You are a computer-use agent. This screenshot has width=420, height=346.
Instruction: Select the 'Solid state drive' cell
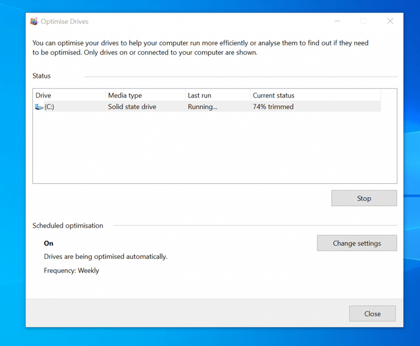(132, 107)
